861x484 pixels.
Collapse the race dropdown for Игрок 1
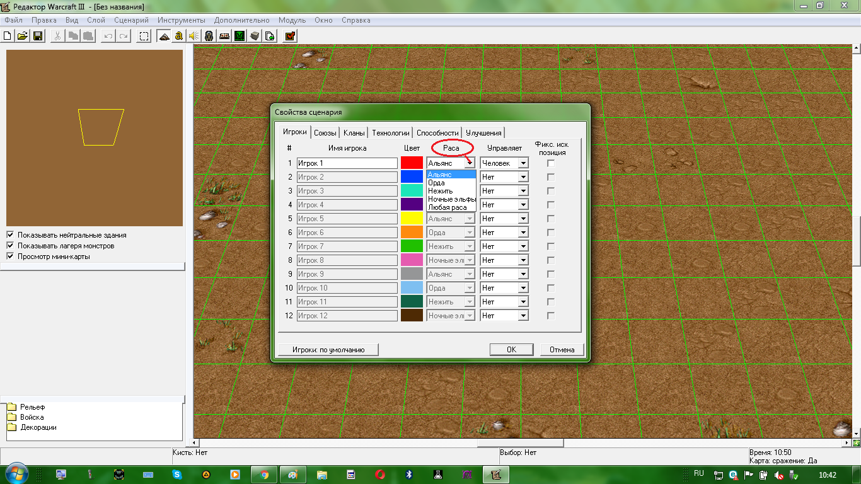click(x=470, y=163)
